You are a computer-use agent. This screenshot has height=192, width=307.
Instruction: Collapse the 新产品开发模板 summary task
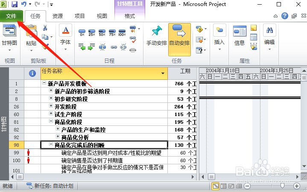coord(44,83)
